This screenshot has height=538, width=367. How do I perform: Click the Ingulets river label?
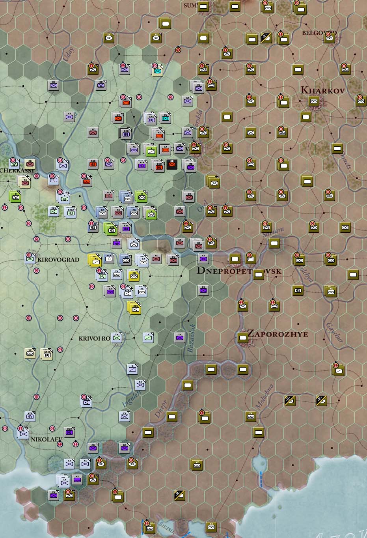[131, 399]
